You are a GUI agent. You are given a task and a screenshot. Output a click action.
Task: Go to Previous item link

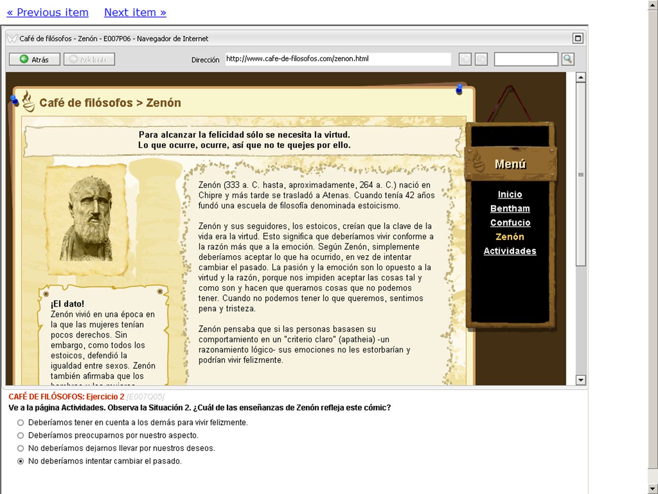click(48, 13)
